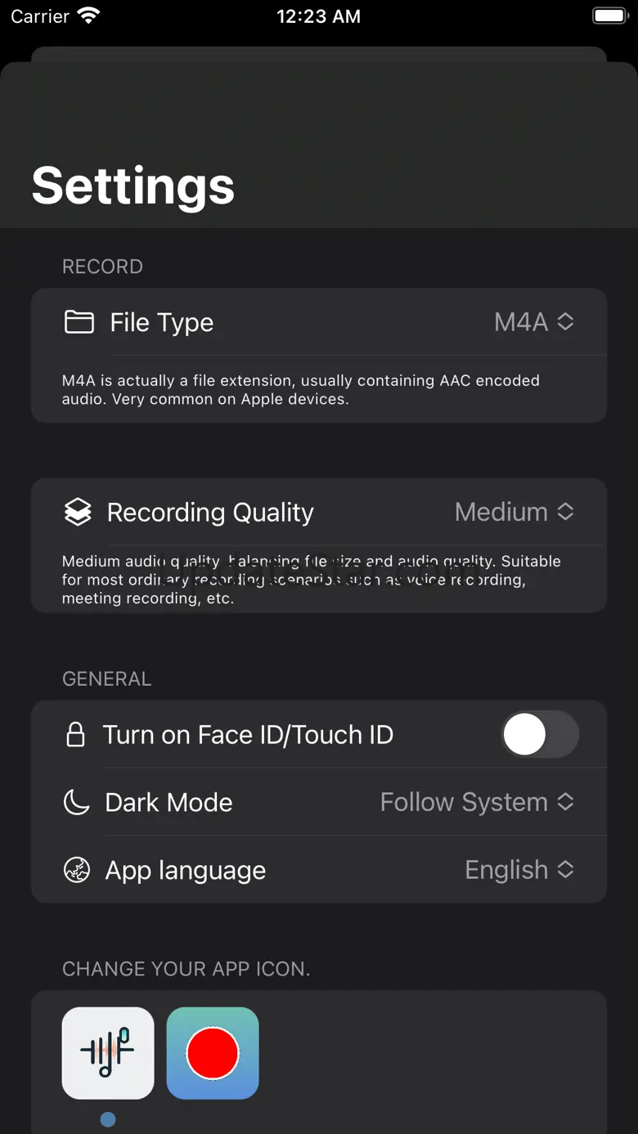This screenshot has height=1134, width=638.
Task: Click the folder icon beside File Type
Action: click(79, 322)
